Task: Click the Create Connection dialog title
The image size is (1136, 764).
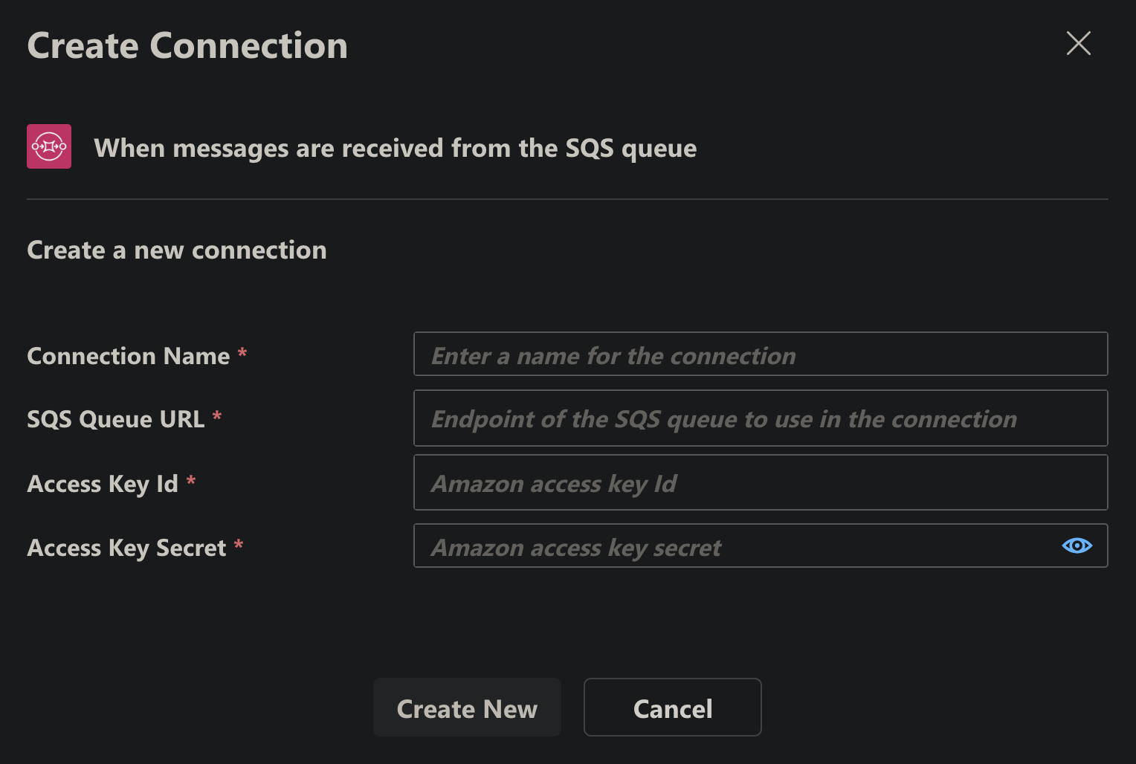Action: click(187, 45)
